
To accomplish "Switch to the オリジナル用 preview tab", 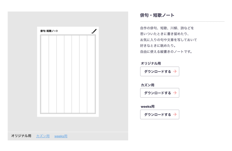I will 21,136.
